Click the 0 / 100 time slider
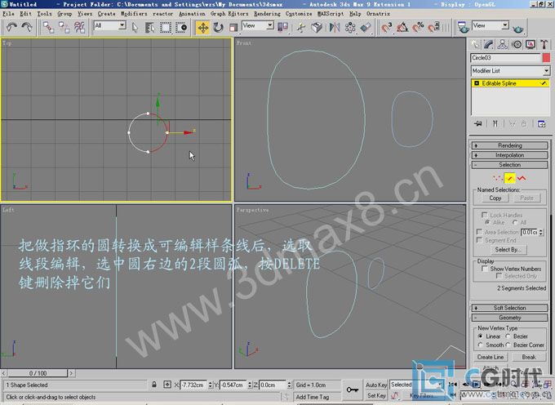The image size is (555, 405). pyautogui.click(x=38, y=373)
